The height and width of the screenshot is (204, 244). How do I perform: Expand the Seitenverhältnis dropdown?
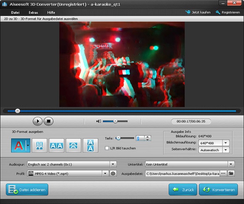226,150
